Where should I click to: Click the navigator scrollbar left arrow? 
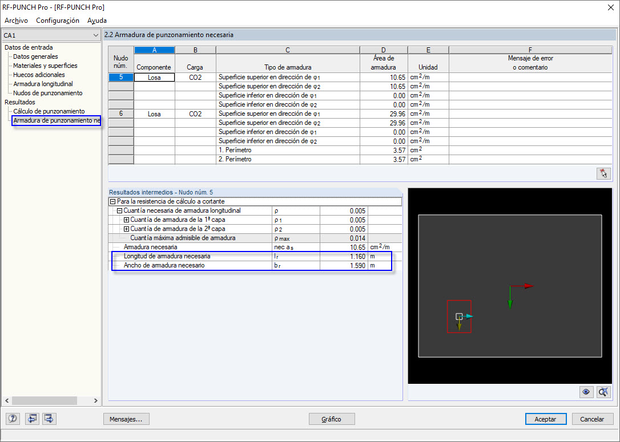7,400
